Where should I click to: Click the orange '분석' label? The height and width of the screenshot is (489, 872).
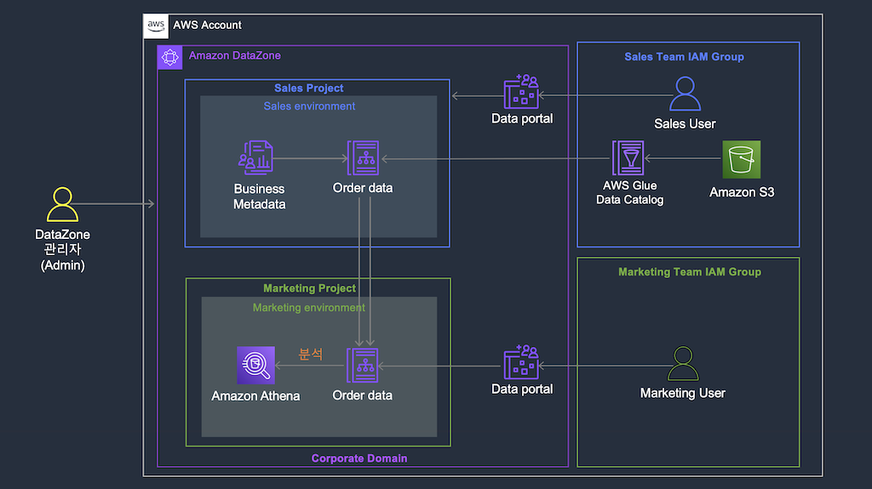(x=310, y=354)
